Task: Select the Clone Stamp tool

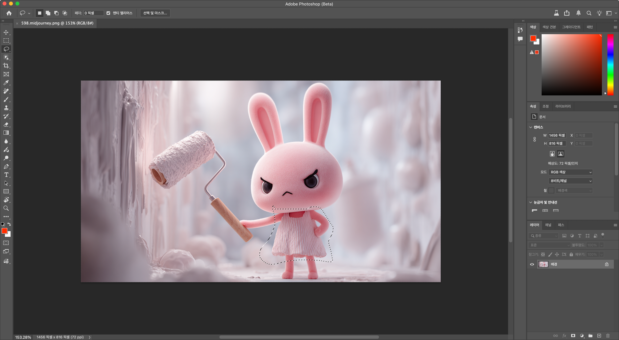Action: pos(6,108)
